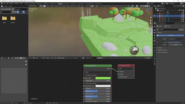
Task: Toggle Use Nodes checkbox in node editor
Action: (x=58, y=58)
